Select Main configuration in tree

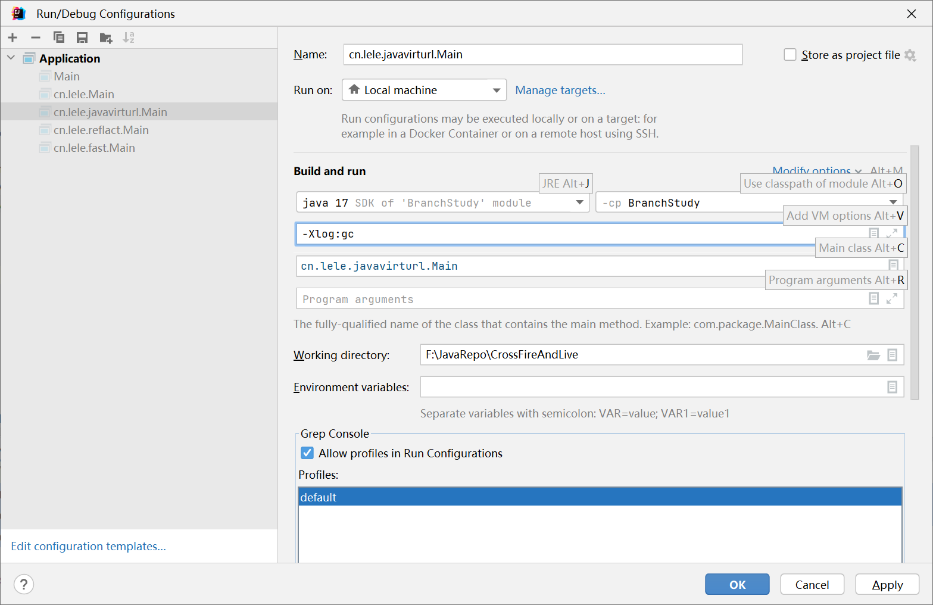67,76
